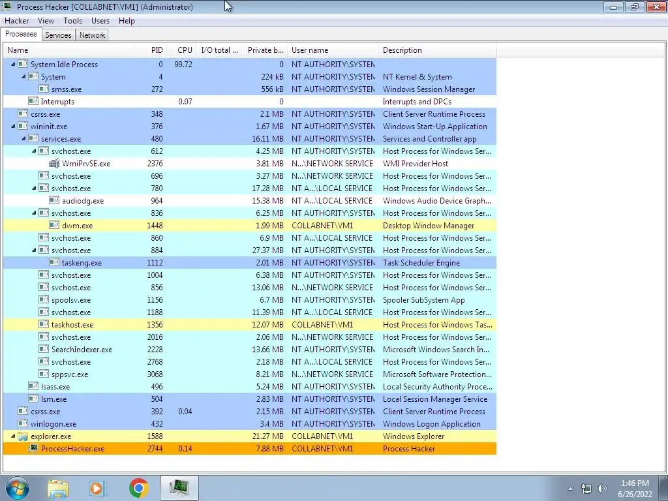
Task: Open Google Chrome from the taskbar
Action: [x=138, y=488]
